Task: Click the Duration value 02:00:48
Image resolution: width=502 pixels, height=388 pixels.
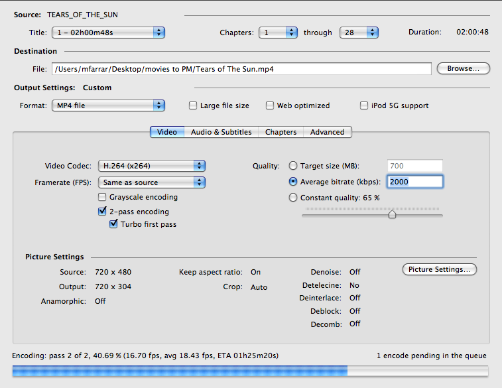Action: click(473, 32)
